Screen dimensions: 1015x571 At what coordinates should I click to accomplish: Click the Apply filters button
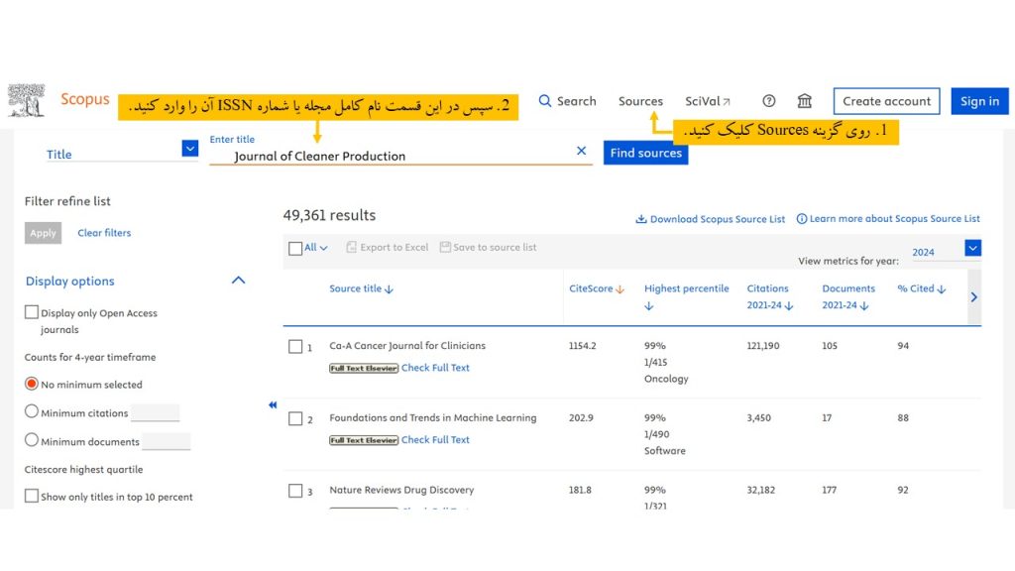point(43,233)
